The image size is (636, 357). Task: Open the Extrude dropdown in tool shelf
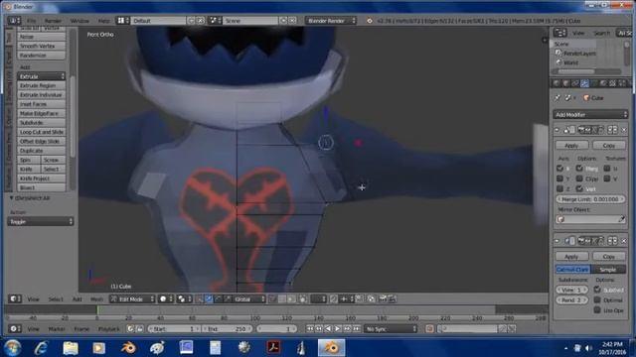click(41, 76)
